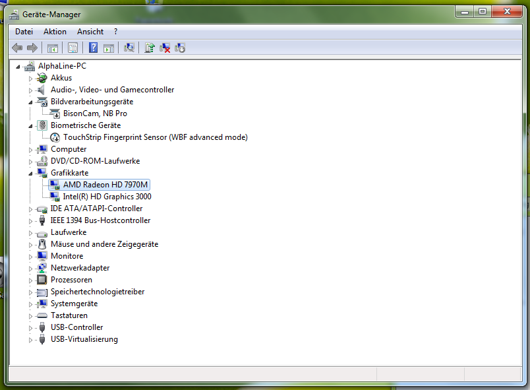The height and width of the screenshot is (390, 530).
Task: Select the AlphaLine-PC root label
Action: tap(62, 66)
